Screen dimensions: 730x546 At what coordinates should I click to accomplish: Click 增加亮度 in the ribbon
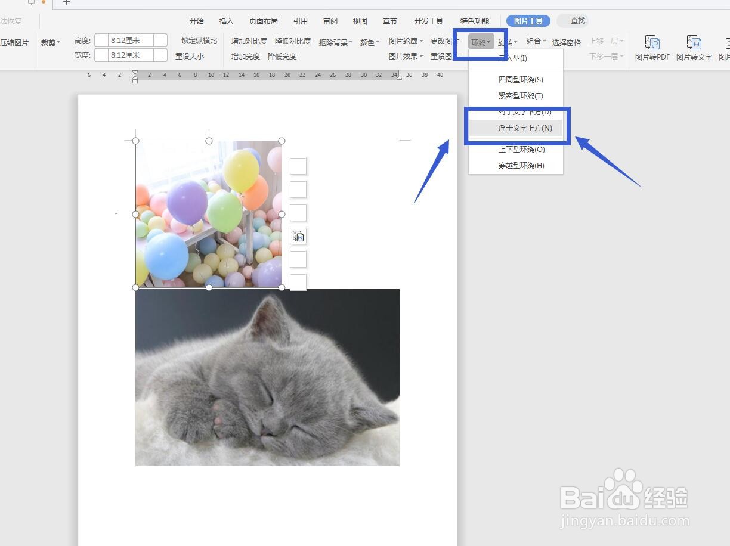pyautogui.click(x=246, y=56)
